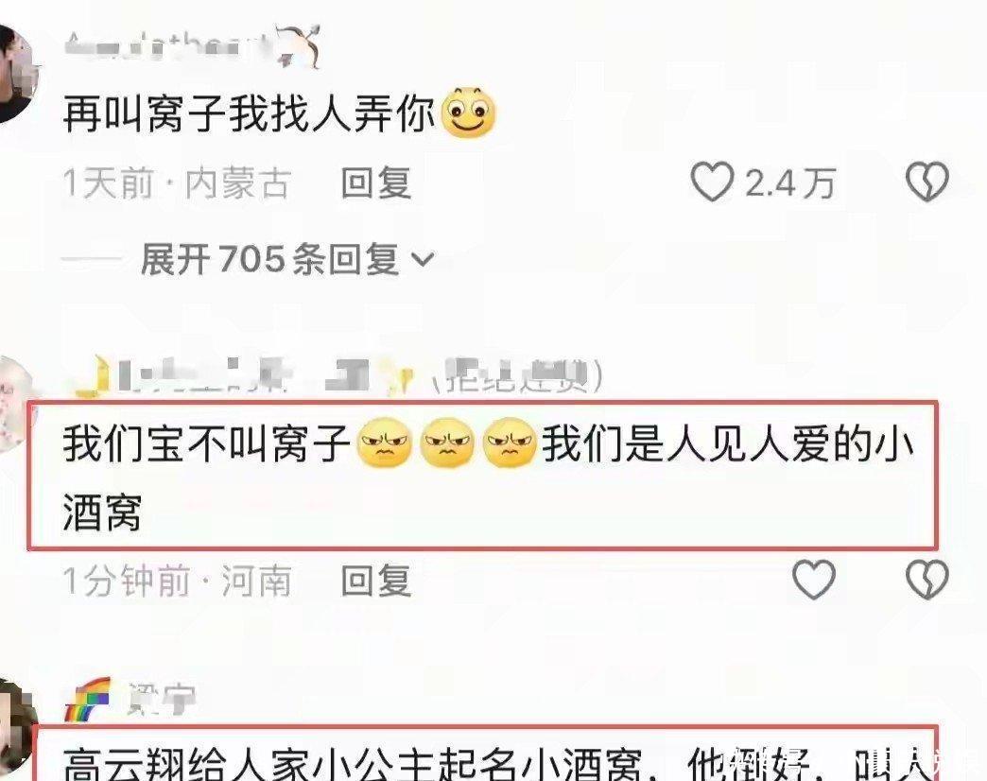Reply to the 河南 comment via 回复
The height and width of the screenshot is (781, 987).
click(x=375, y=581)
